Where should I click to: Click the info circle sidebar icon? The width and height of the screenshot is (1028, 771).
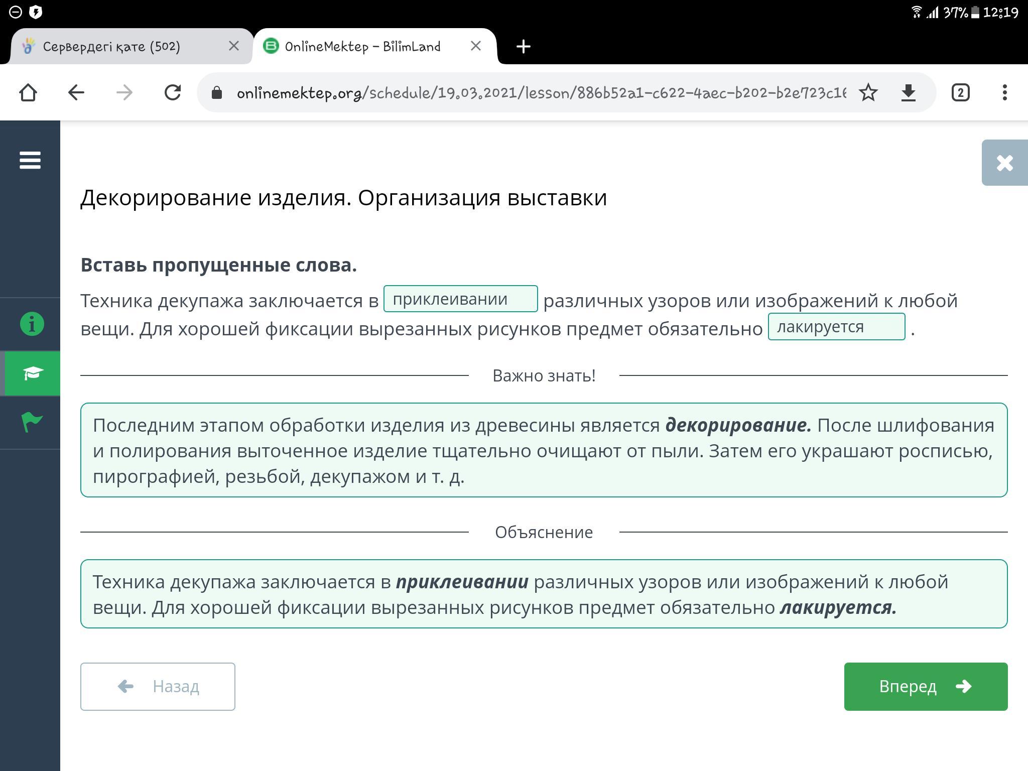point(32,324)
